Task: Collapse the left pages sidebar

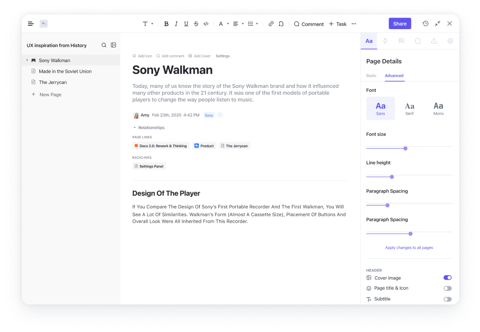Action: click(x=113, y=45)
